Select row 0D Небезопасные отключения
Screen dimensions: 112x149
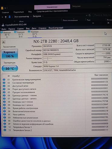click(55, 118)
